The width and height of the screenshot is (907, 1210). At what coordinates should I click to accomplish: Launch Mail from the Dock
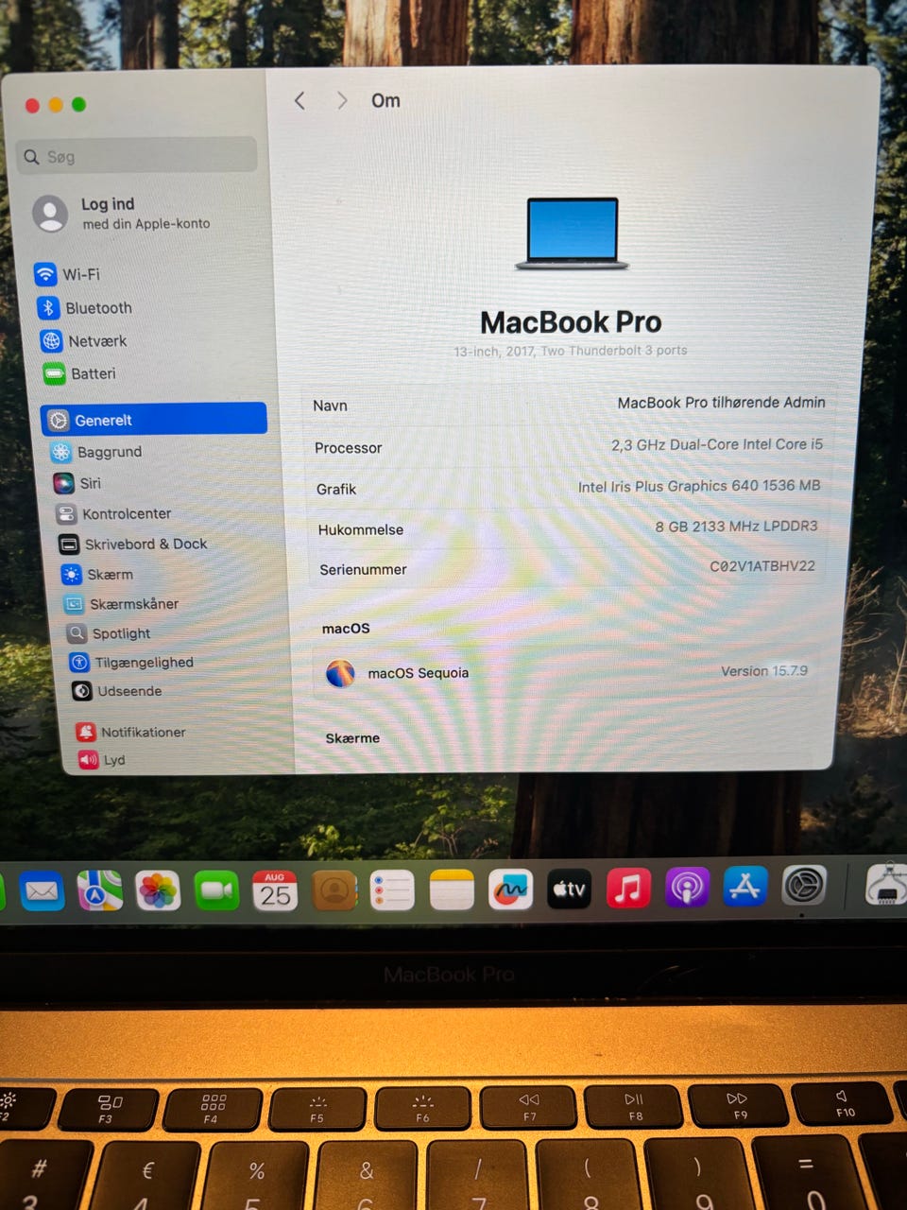pos(43,890)
